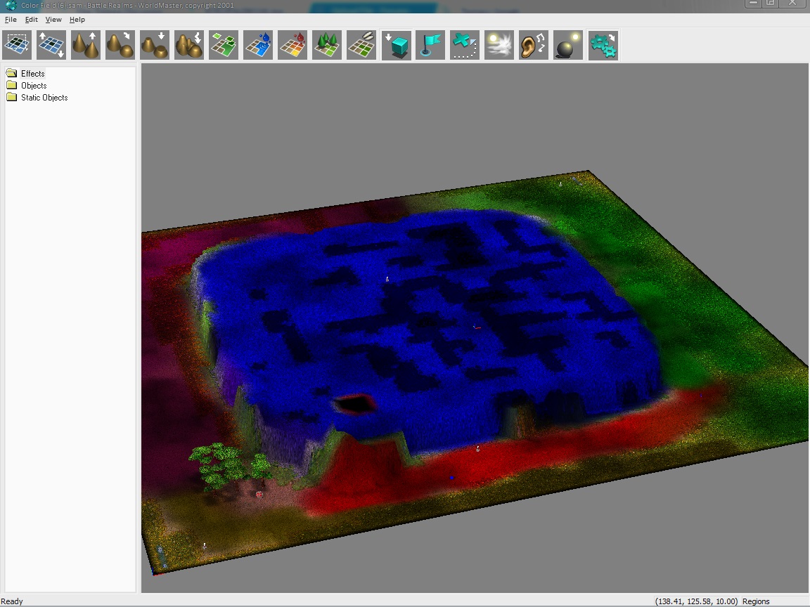Click the dark pit on blue plateau

pos(354,404)
